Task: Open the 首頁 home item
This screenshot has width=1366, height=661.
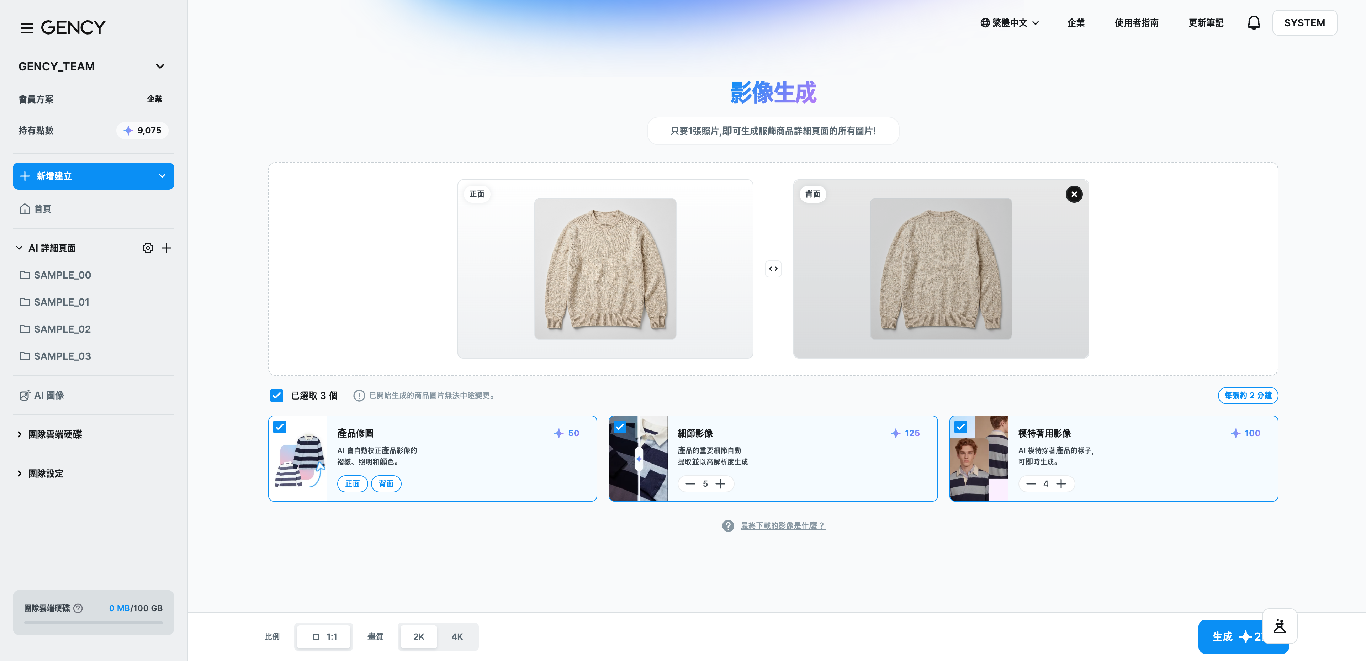Action: point(93,209)
